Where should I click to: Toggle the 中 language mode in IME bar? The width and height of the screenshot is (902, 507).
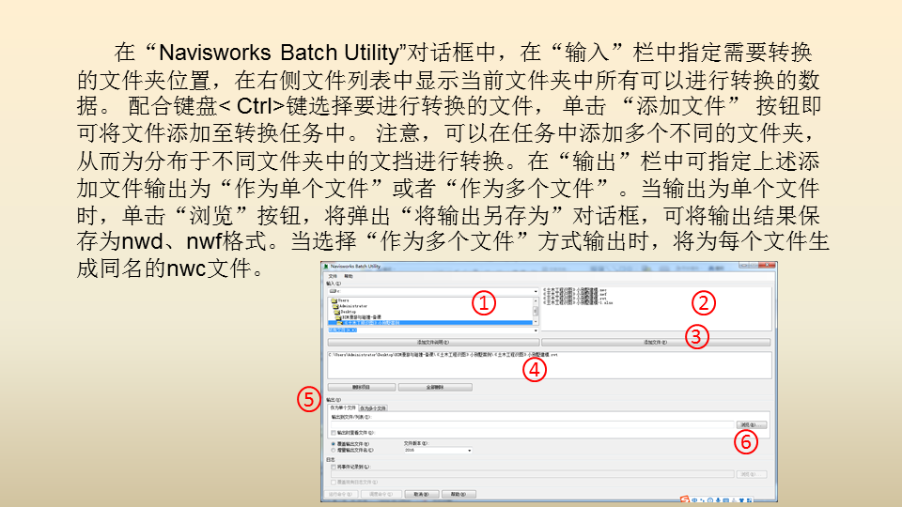[x=694, y=500]
